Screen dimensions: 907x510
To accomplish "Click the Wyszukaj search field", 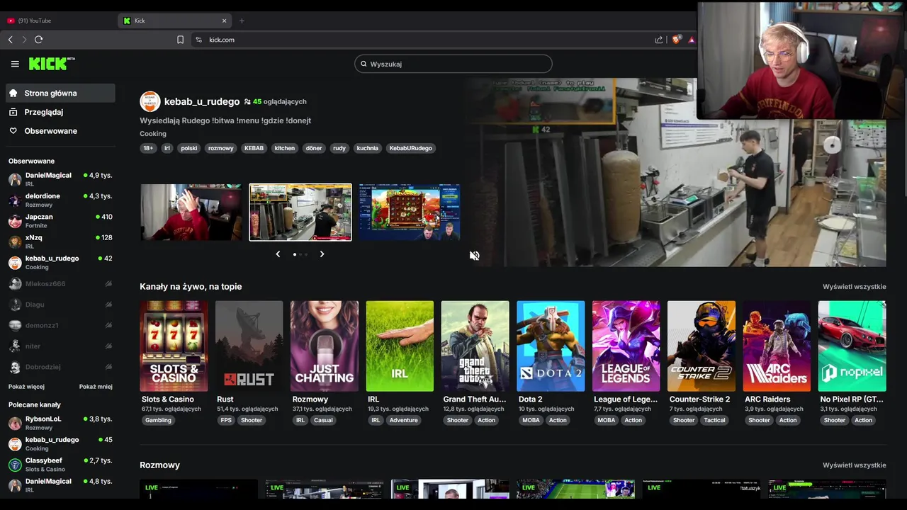I will point(453,64).
